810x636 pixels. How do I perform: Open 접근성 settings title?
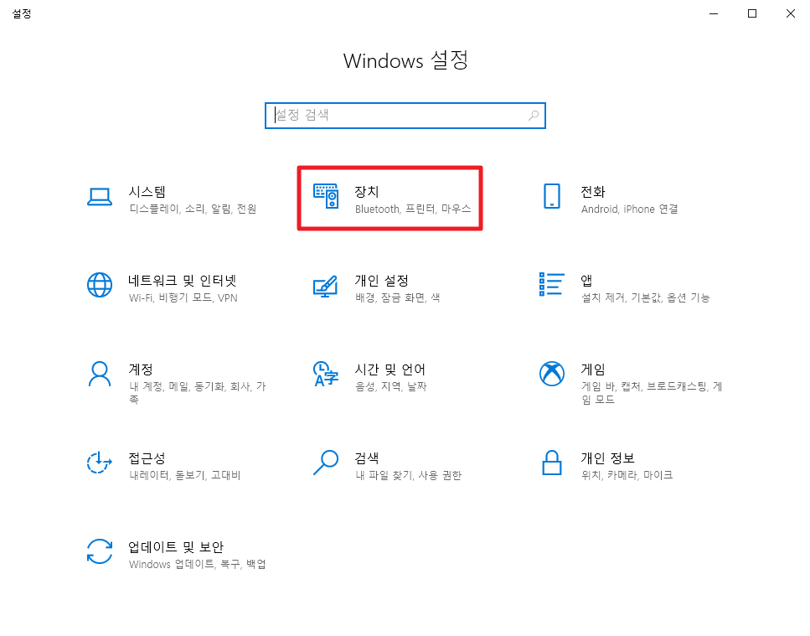click(147, 458)
